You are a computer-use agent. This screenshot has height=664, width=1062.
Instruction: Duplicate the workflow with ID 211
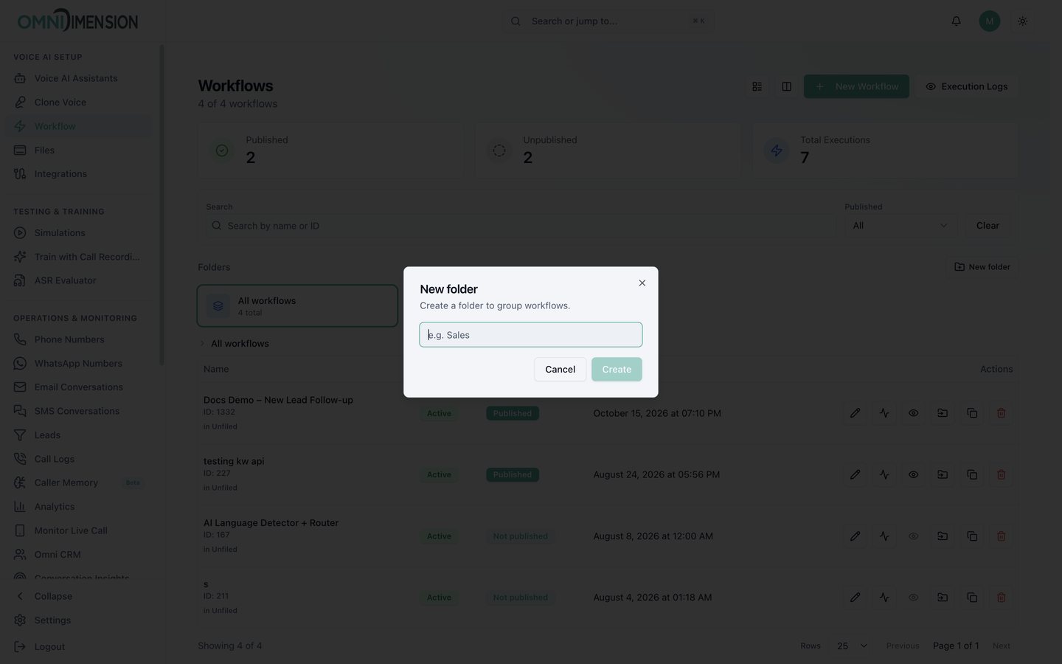(972, 598)
